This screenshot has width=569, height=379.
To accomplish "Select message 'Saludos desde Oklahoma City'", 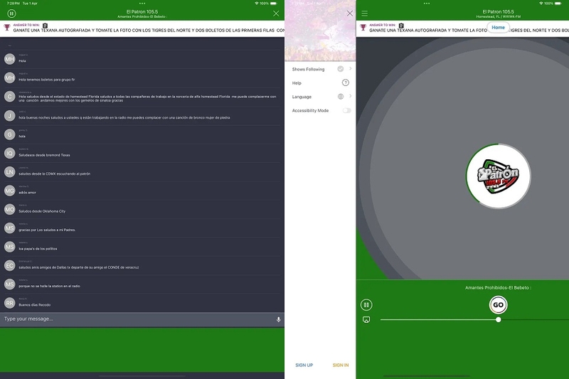I will coord(42,211).
